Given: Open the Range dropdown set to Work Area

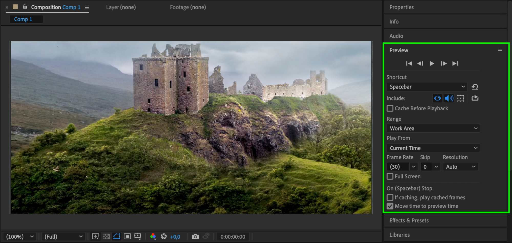Looking at the screenshot, I should pyautogui.click(x=433, y=129).
